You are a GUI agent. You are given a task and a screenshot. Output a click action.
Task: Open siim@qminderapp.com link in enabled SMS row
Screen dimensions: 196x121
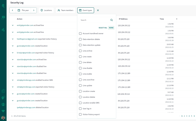(26, 80)
